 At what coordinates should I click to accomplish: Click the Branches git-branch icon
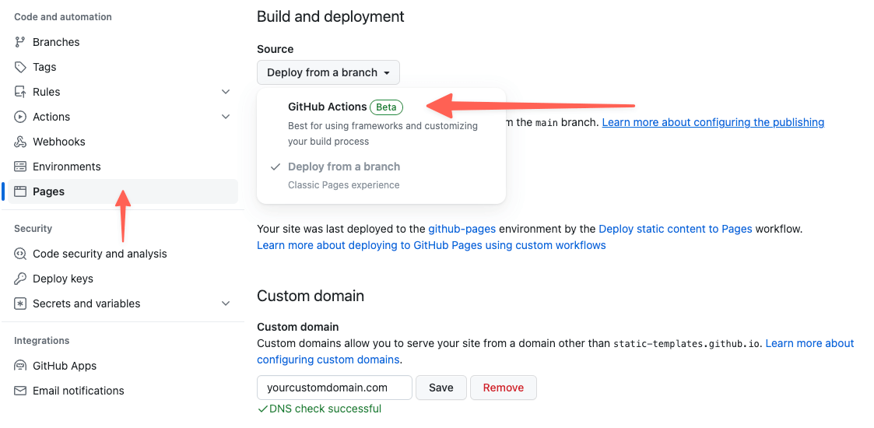coord(20,42)
